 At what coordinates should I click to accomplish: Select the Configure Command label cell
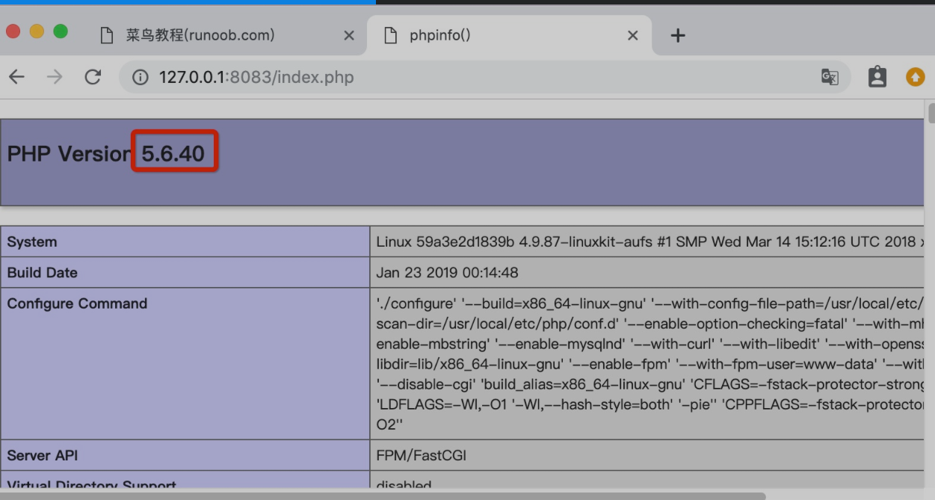(x=185, y=364)
